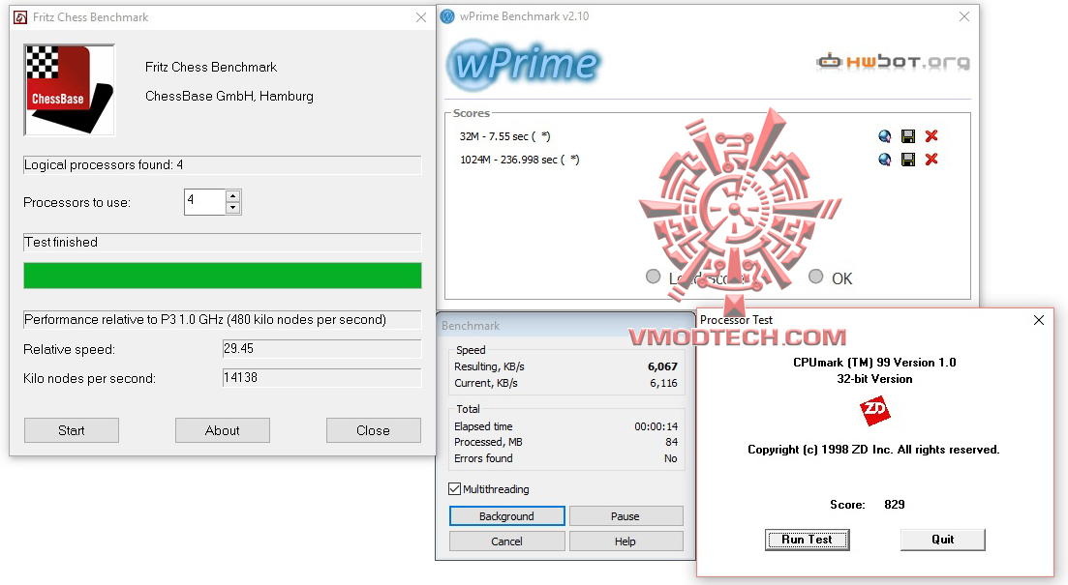Click the Errors found value No
This screenshot has height=585, width=1068.
[671, 458]
